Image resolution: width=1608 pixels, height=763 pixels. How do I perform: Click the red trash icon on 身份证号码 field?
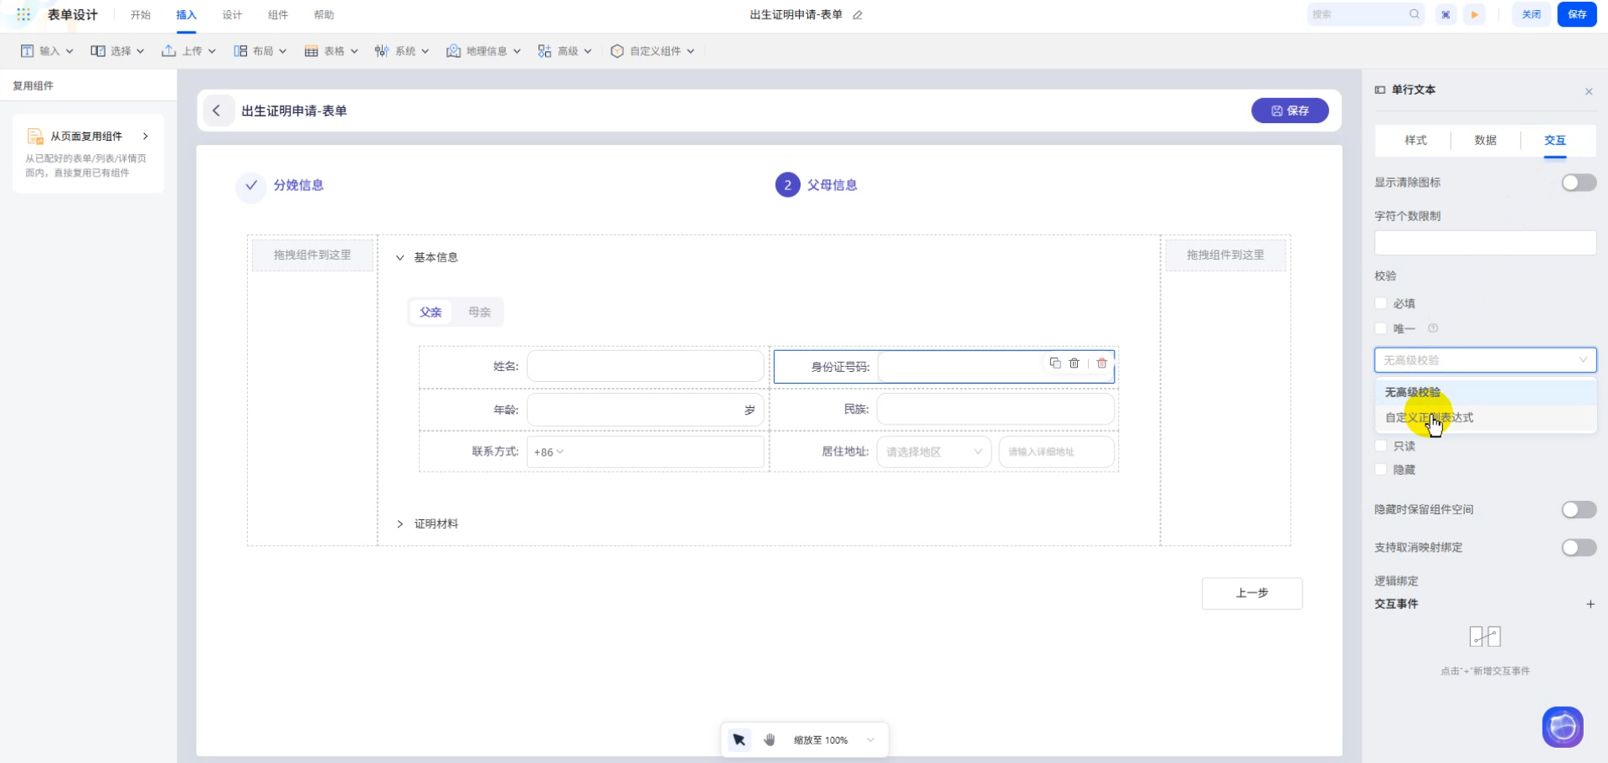point(1102,363)
